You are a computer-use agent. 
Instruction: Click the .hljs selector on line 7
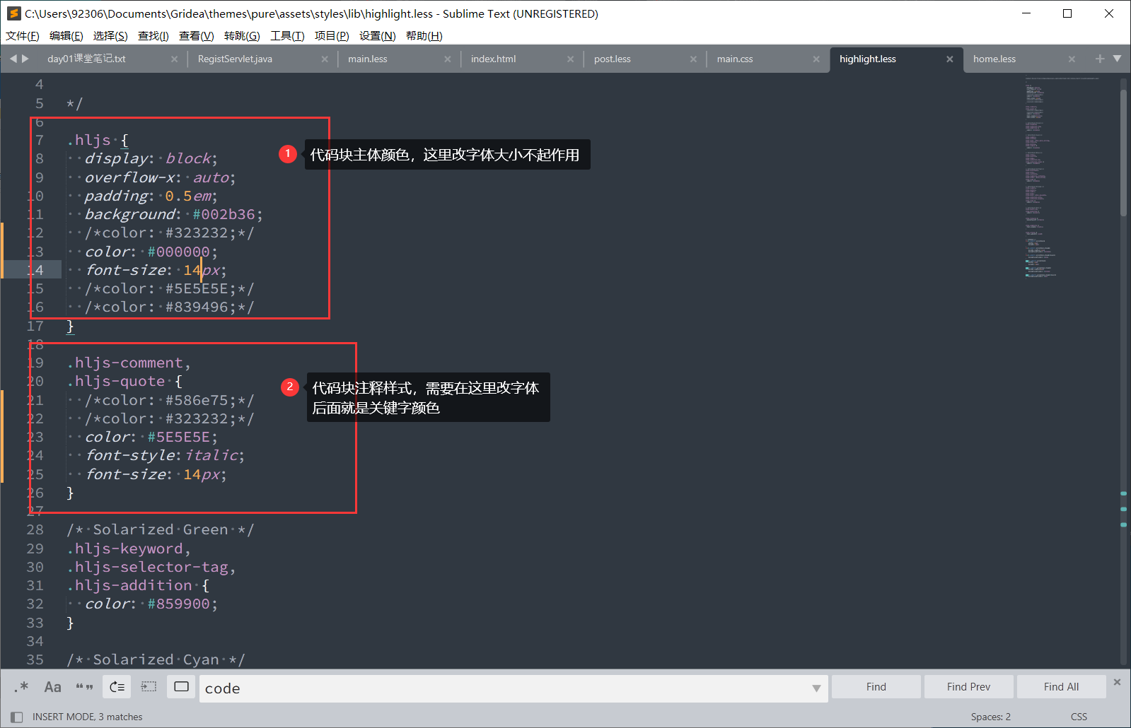(89, 140)
